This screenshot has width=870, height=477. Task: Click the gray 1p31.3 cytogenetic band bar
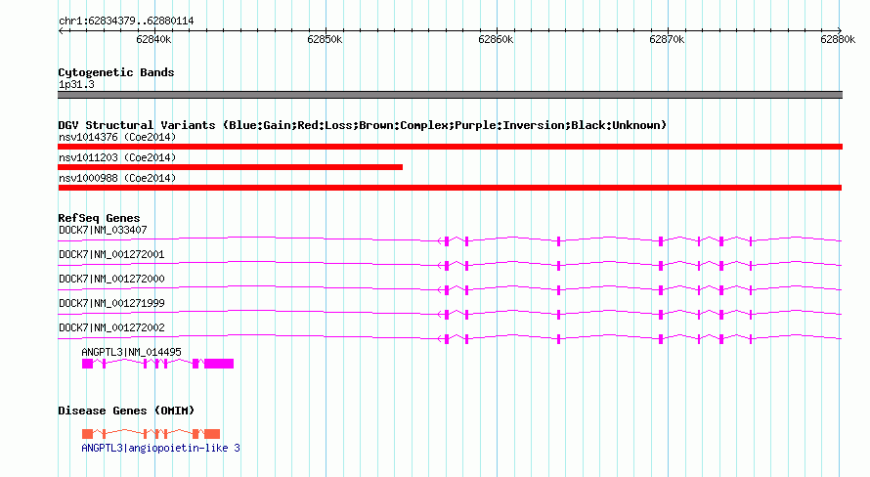450,95
